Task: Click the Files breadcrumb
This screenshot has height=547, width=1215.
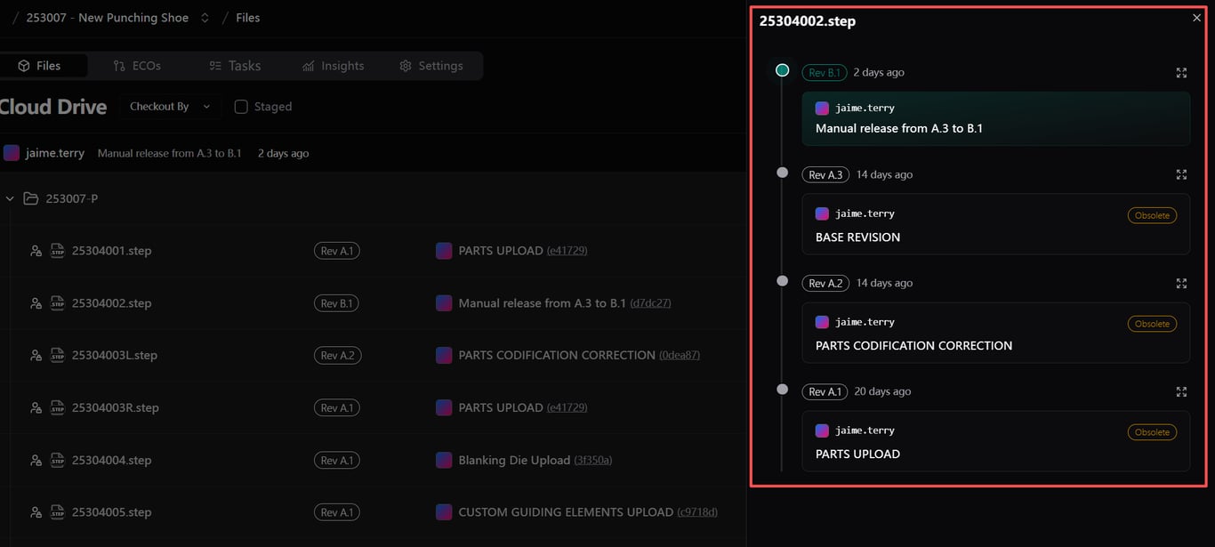Action: (248, 18)
